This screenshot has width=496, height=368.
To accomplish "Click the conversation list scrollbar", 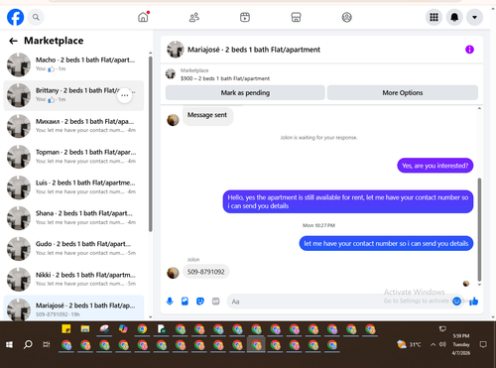I will pos(151,144).
